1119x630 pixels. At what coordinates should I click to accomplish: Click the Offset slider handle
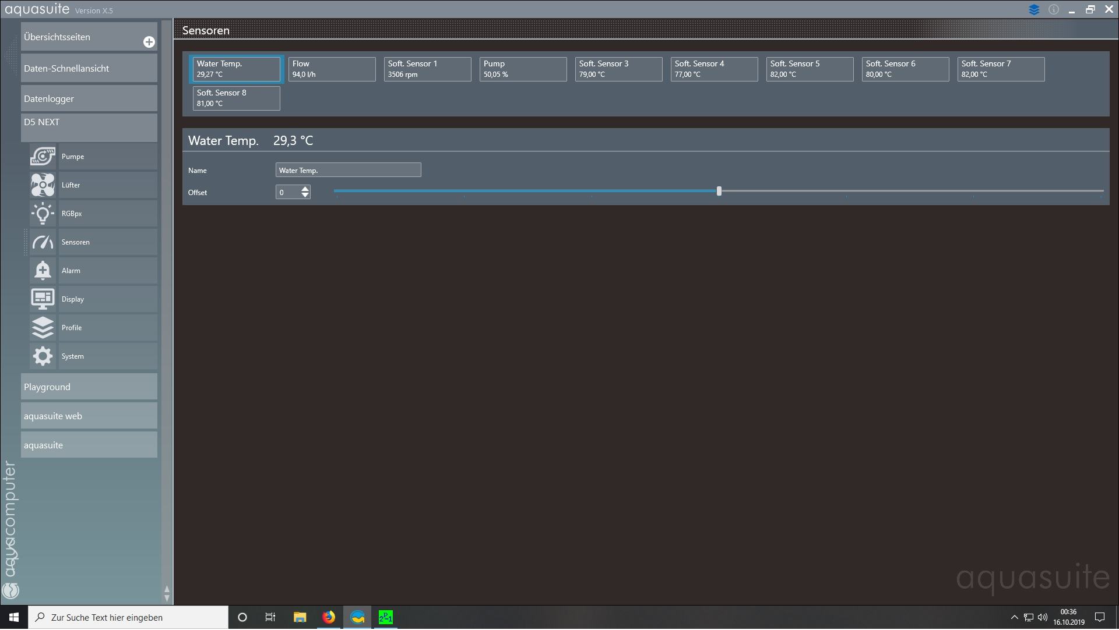click(x=719, y=191)
